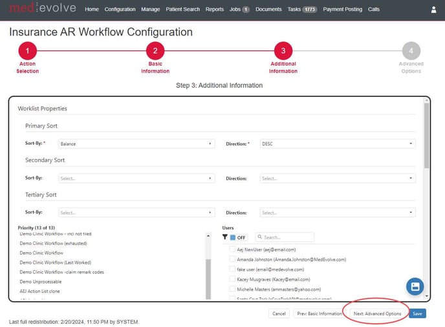The image size is (445, 327).
Task: Click the MedEvolve logo
Action: 41,8
